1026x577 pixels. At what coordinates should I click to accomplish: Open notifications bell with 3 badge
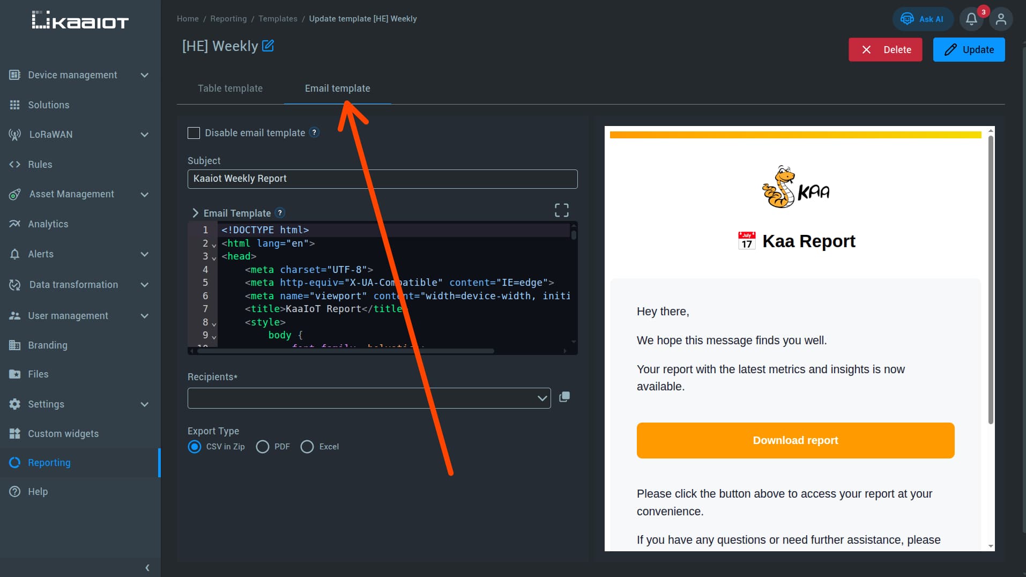coord(971,19)
